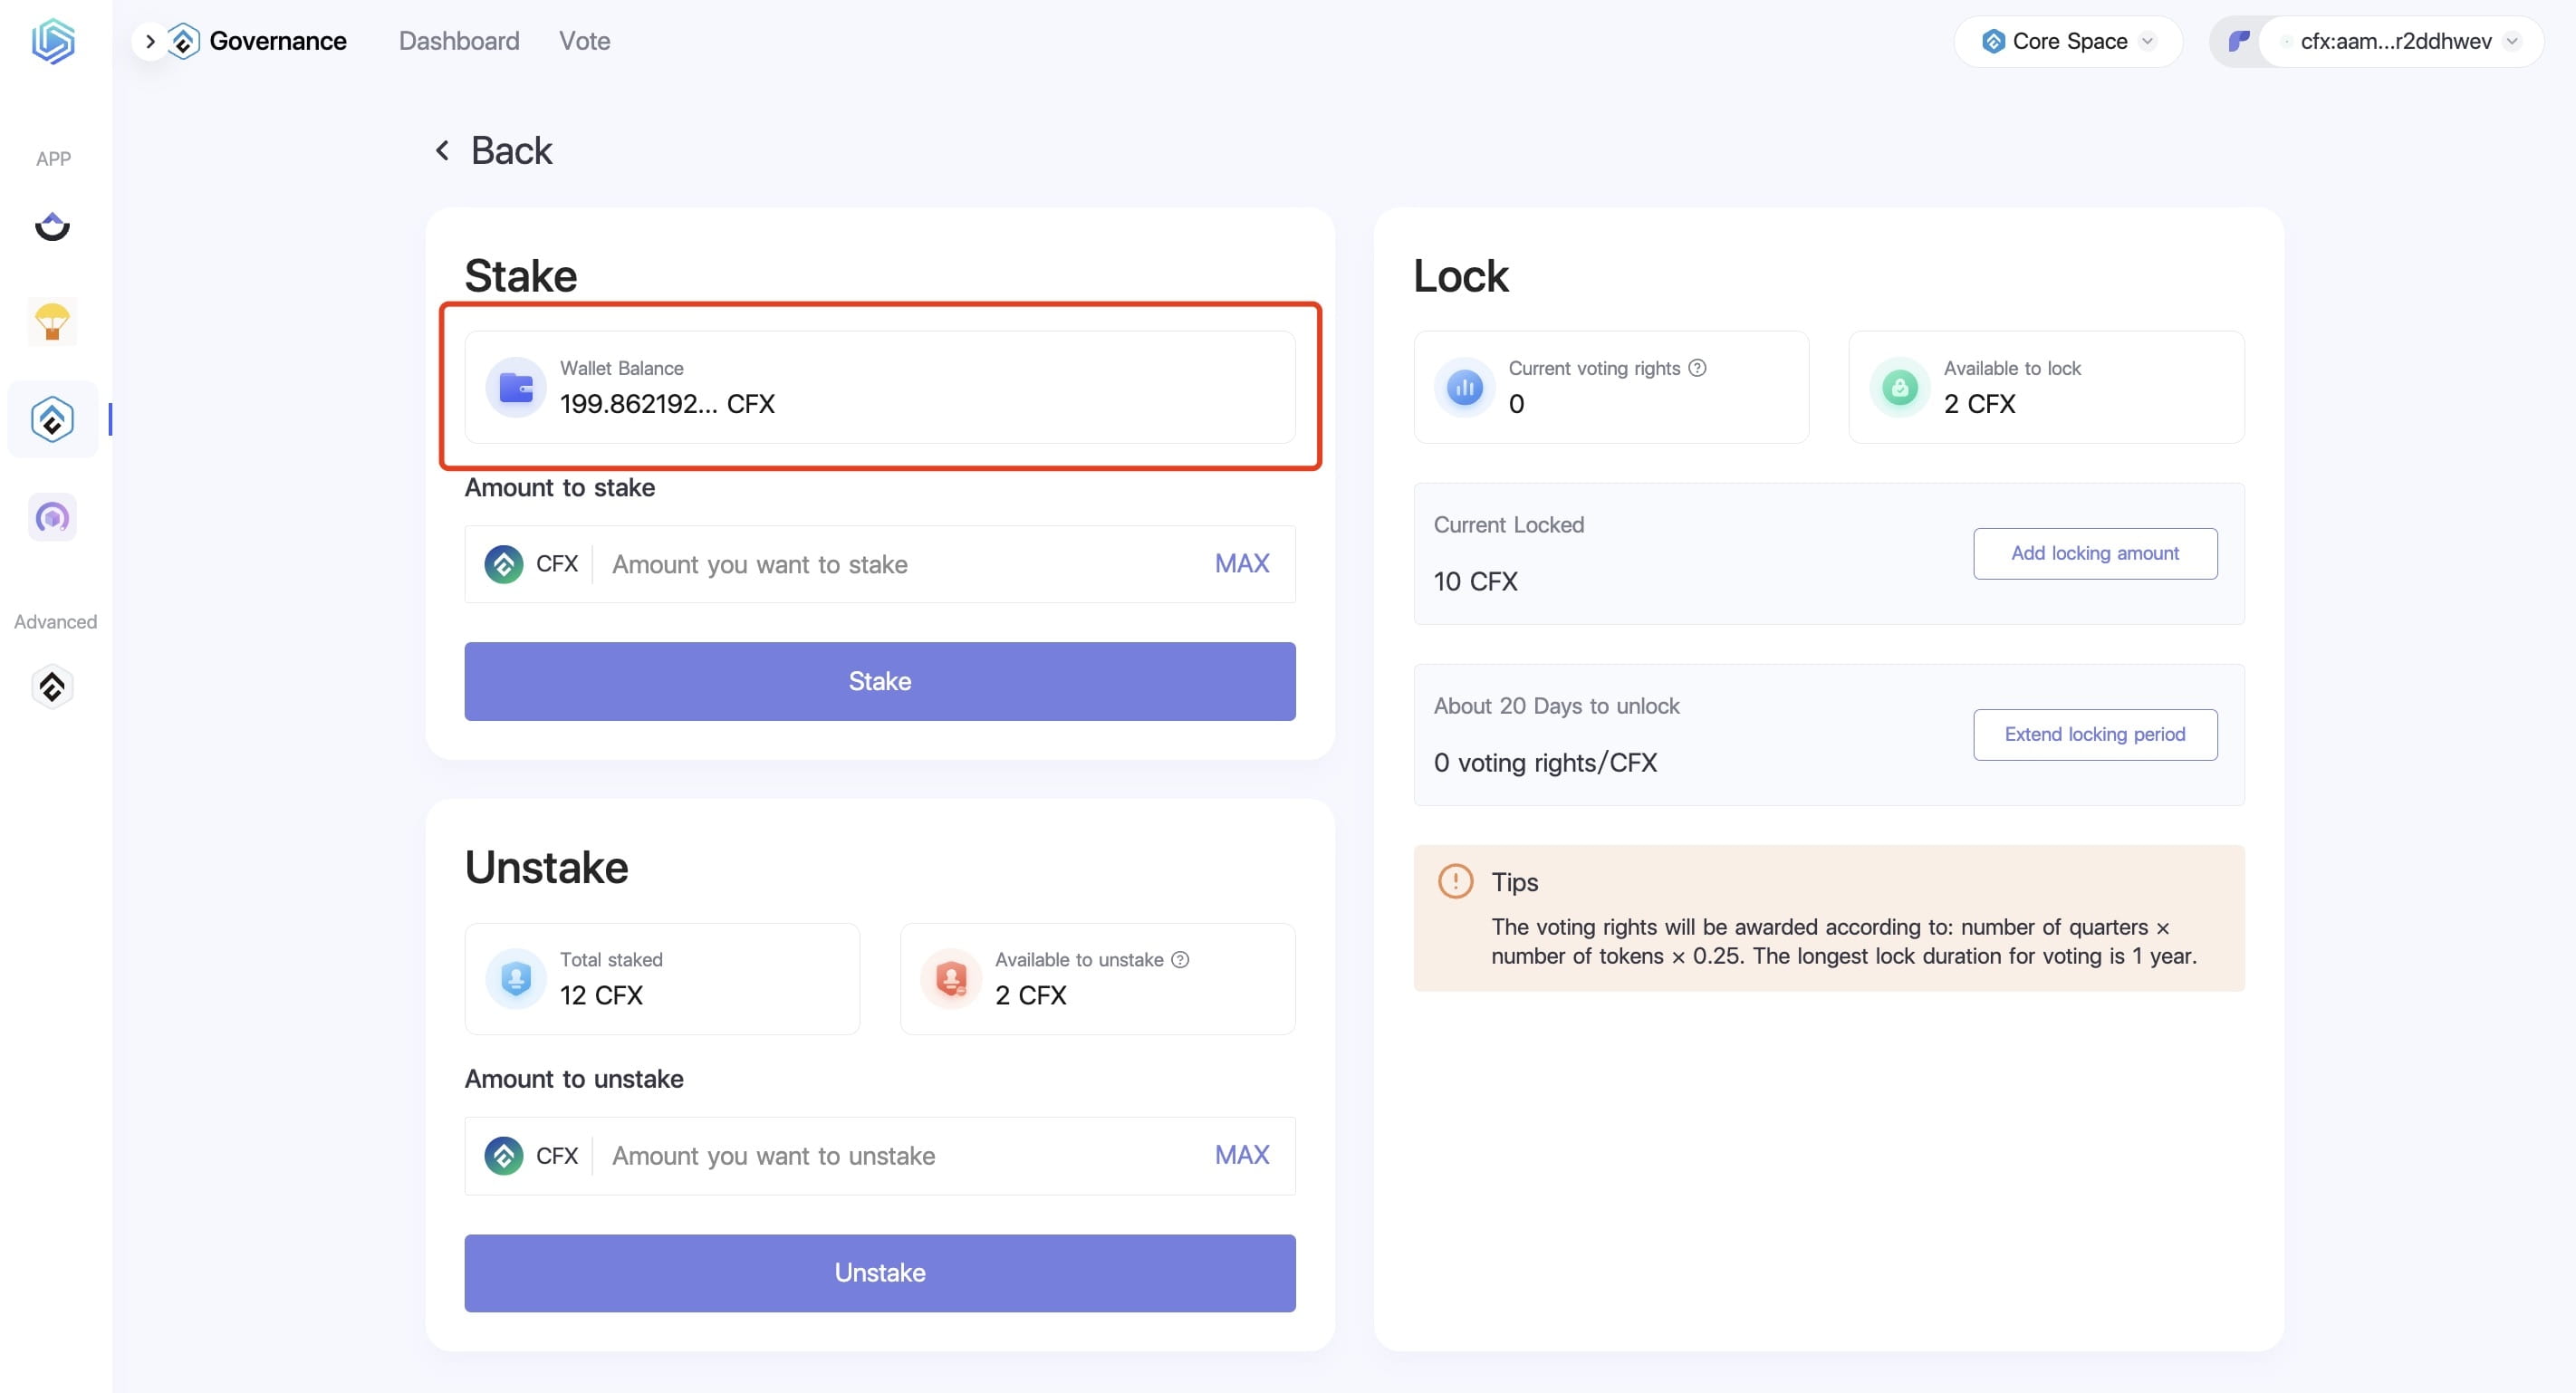Screen dimensions: 2576x1393
Task: Click the Conflux icon in Core Space selector
Action: tap(1993, 41)
